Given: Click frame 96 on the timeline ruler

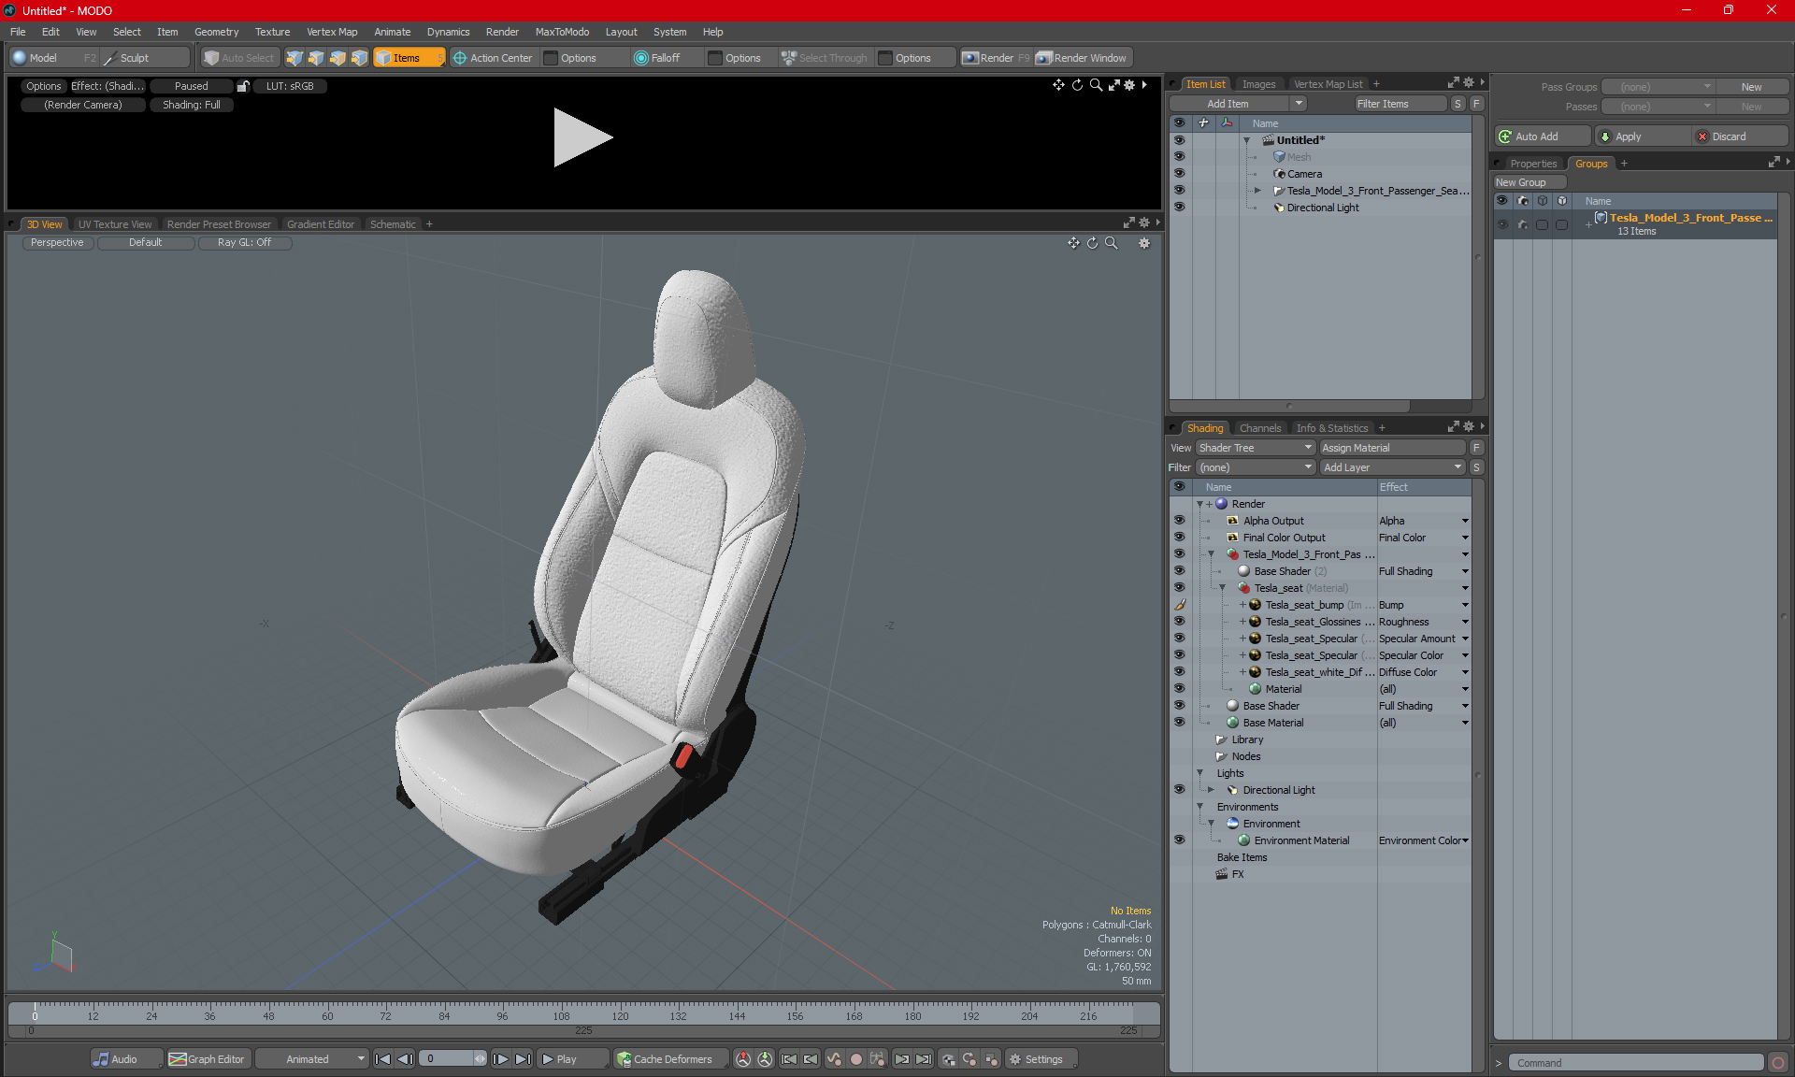Looking at the screenshot, I should [502, 1015].
